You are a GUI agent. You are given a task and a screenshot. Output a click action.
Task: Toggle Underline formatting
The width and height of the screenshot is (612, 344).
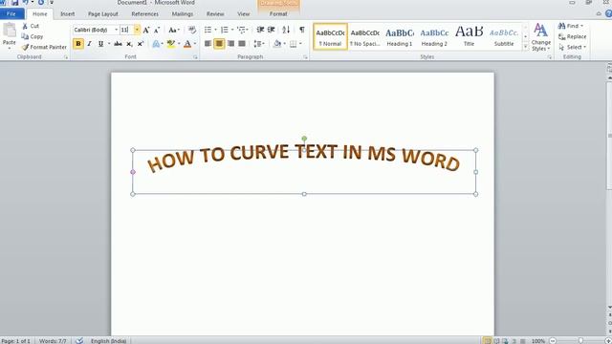coord(100,44)
